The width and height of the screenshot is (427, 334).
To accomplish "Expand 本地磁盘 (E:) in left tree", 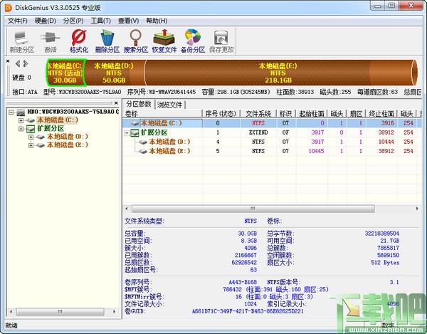I will tap(31, 145).
